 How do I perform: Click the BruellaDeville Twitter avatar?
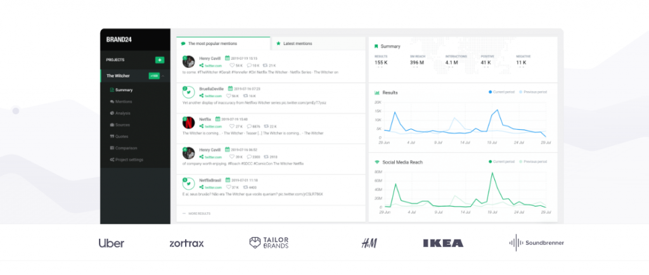coord(189,93)
